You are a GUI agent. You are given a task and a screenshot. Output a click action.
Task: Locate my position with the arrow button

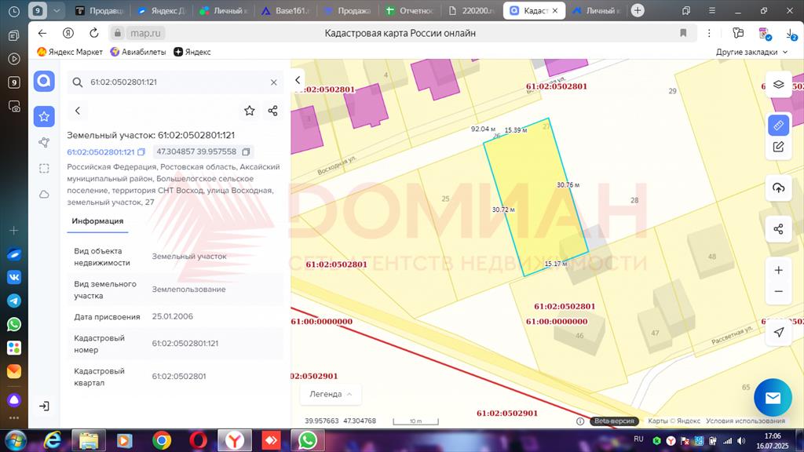click(778, 332)
